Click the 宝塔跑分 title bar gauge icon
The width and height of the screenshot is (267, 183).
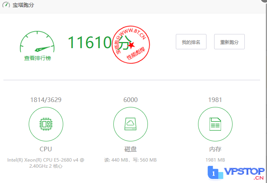click(6, 5)
